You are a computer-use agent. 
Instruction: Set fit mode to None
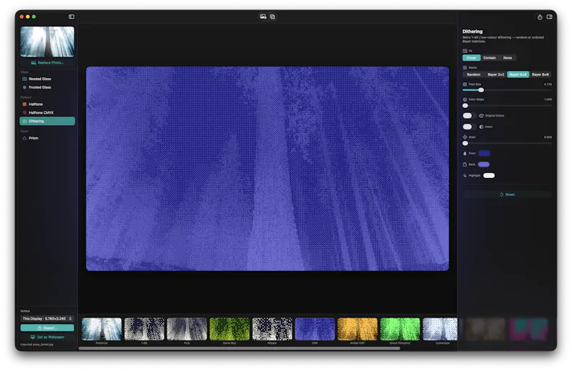point(508,58)
